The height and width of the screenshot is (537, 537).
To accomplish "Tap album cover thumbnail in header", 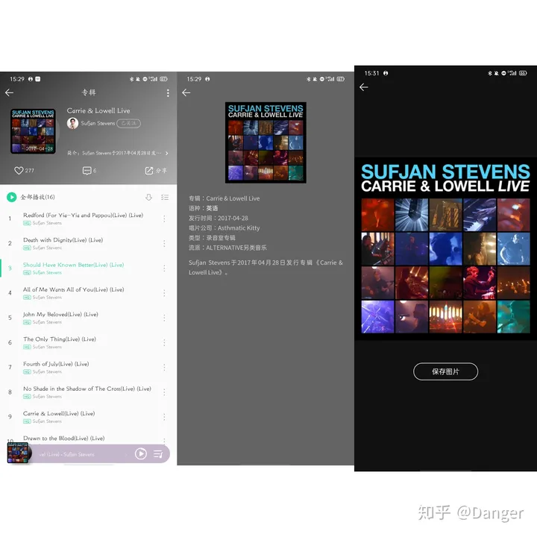I will coord(33,131).
